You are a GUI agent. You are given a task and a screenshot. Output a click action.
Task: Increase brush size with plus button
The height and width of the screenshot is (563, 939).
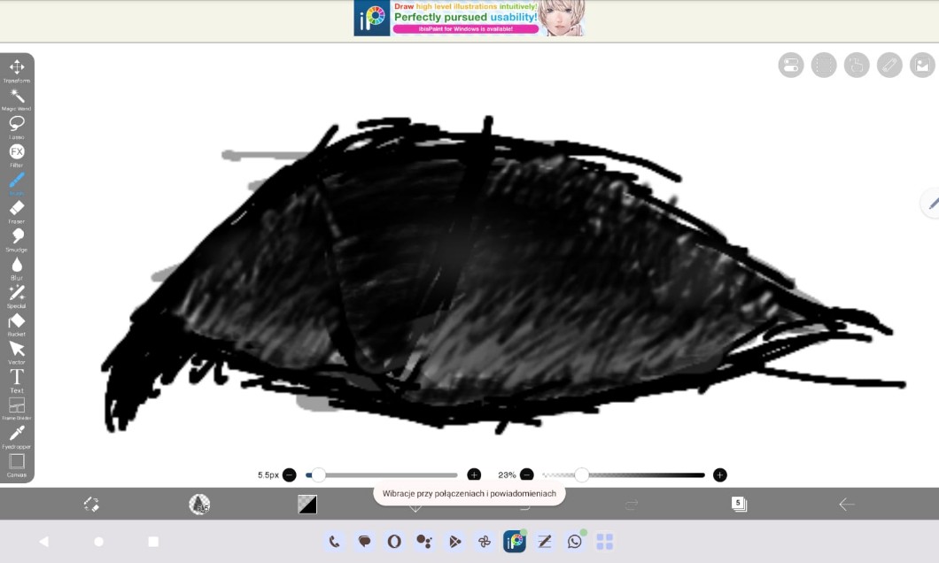coord(474,475)
